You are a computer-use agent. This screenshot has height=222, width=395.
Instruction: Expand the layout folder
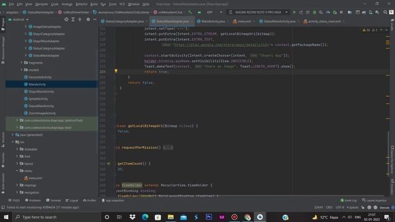pos(17,163)
